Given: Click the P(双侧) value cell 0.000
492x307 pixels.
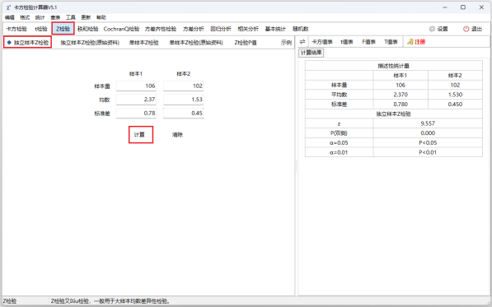Looking at the screenshot, I should [x=428, y=133].
